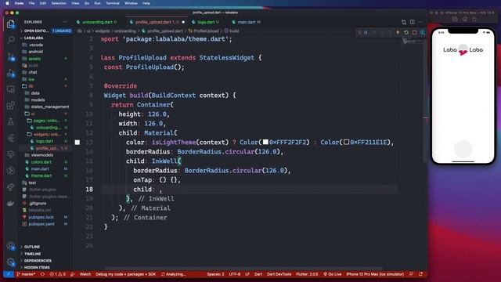Click the sync changes icon in status bar
This screenshot has width=501, height=282.
click(x=42, y=274)
